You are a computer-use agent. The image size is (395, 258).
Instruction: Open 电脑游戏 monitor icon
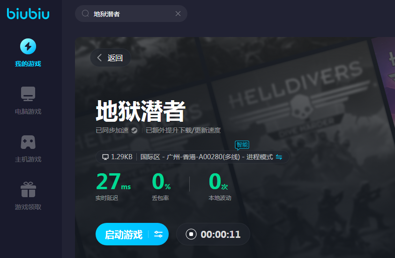coord(28,94)
